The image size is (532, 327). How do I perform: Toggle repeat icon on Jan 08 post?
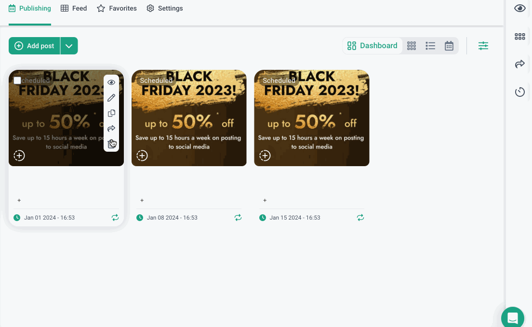click(x=238, y=218)
